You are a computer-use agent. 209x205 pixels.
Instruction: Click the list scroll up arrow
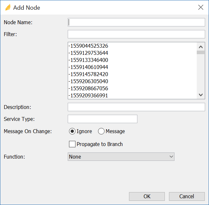tap(201, 47)
